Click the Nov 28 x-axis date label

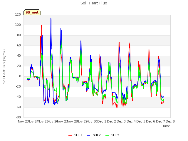click(x=72, y=121)
